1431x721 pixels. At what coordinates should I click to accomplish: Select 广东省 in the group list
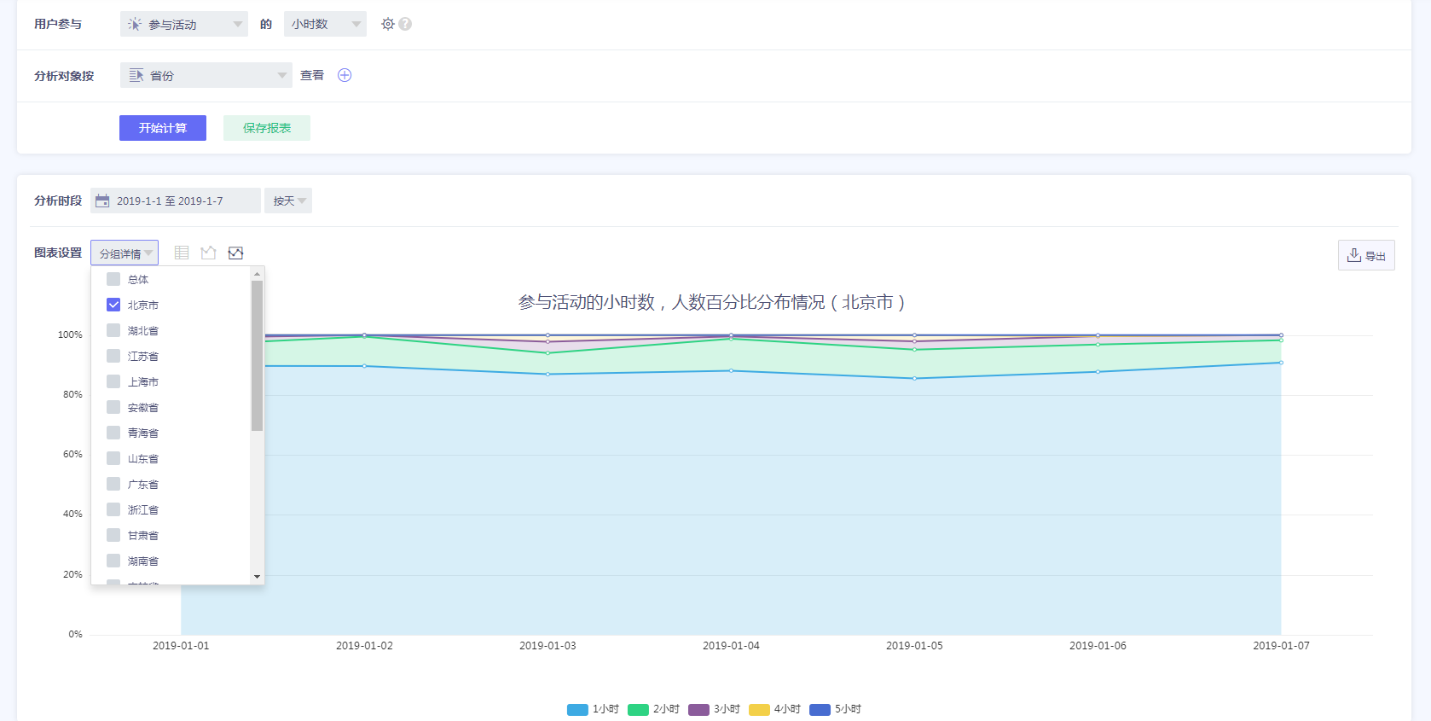(x=113, y=484)
